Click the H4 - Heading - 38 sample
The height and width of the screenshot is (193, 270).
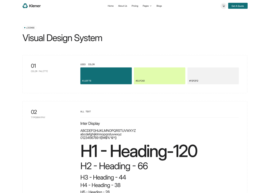(100, 185)
